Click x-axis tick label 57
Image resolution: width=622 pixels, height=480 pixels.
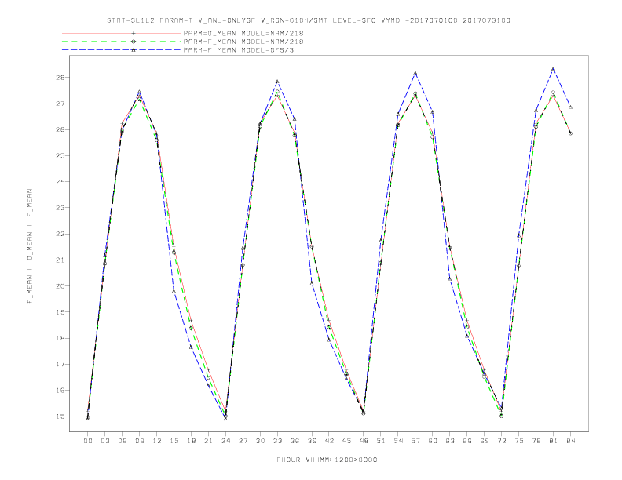pyautogui.click(x=415, y=441)
